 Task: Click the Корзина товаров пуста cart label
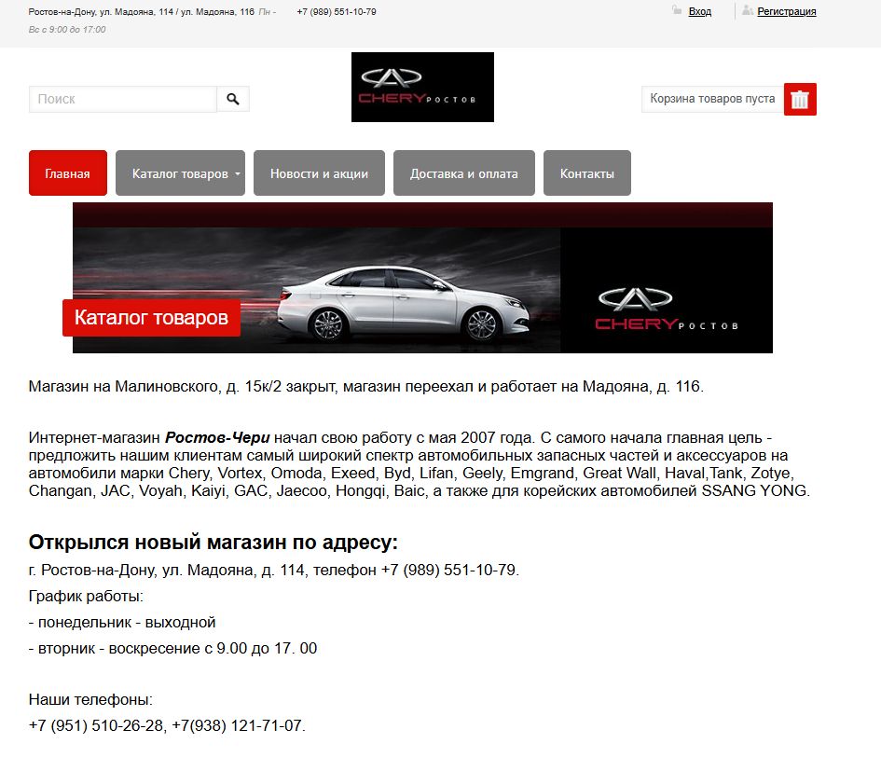click(712, 99)
